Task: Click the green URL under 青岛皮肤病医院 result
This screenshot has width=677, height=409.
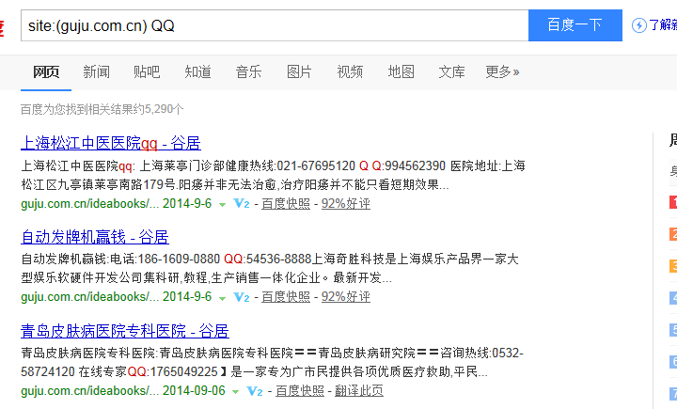Action: point(90,391)
